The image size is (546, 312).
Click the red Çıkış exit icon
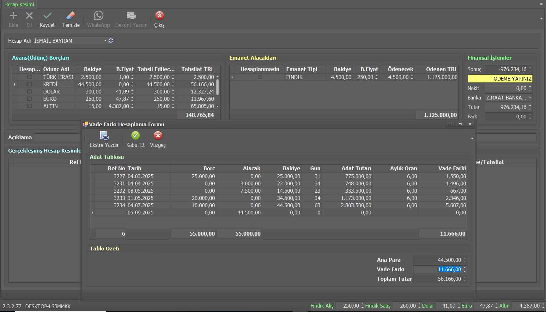[x=159, y=16]
